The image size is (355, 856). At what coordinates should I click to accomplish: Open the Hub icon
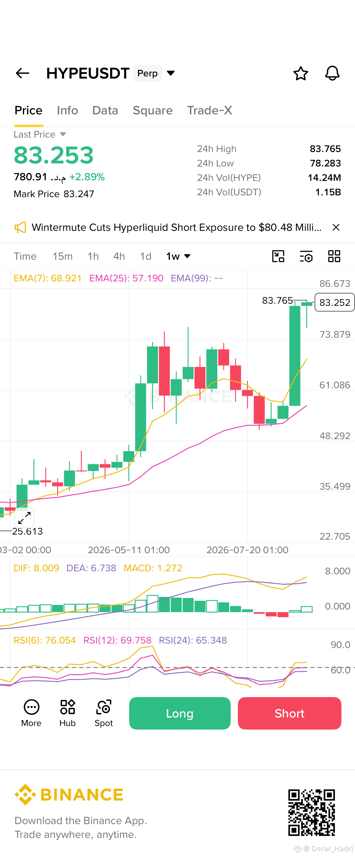coord(67,713)
